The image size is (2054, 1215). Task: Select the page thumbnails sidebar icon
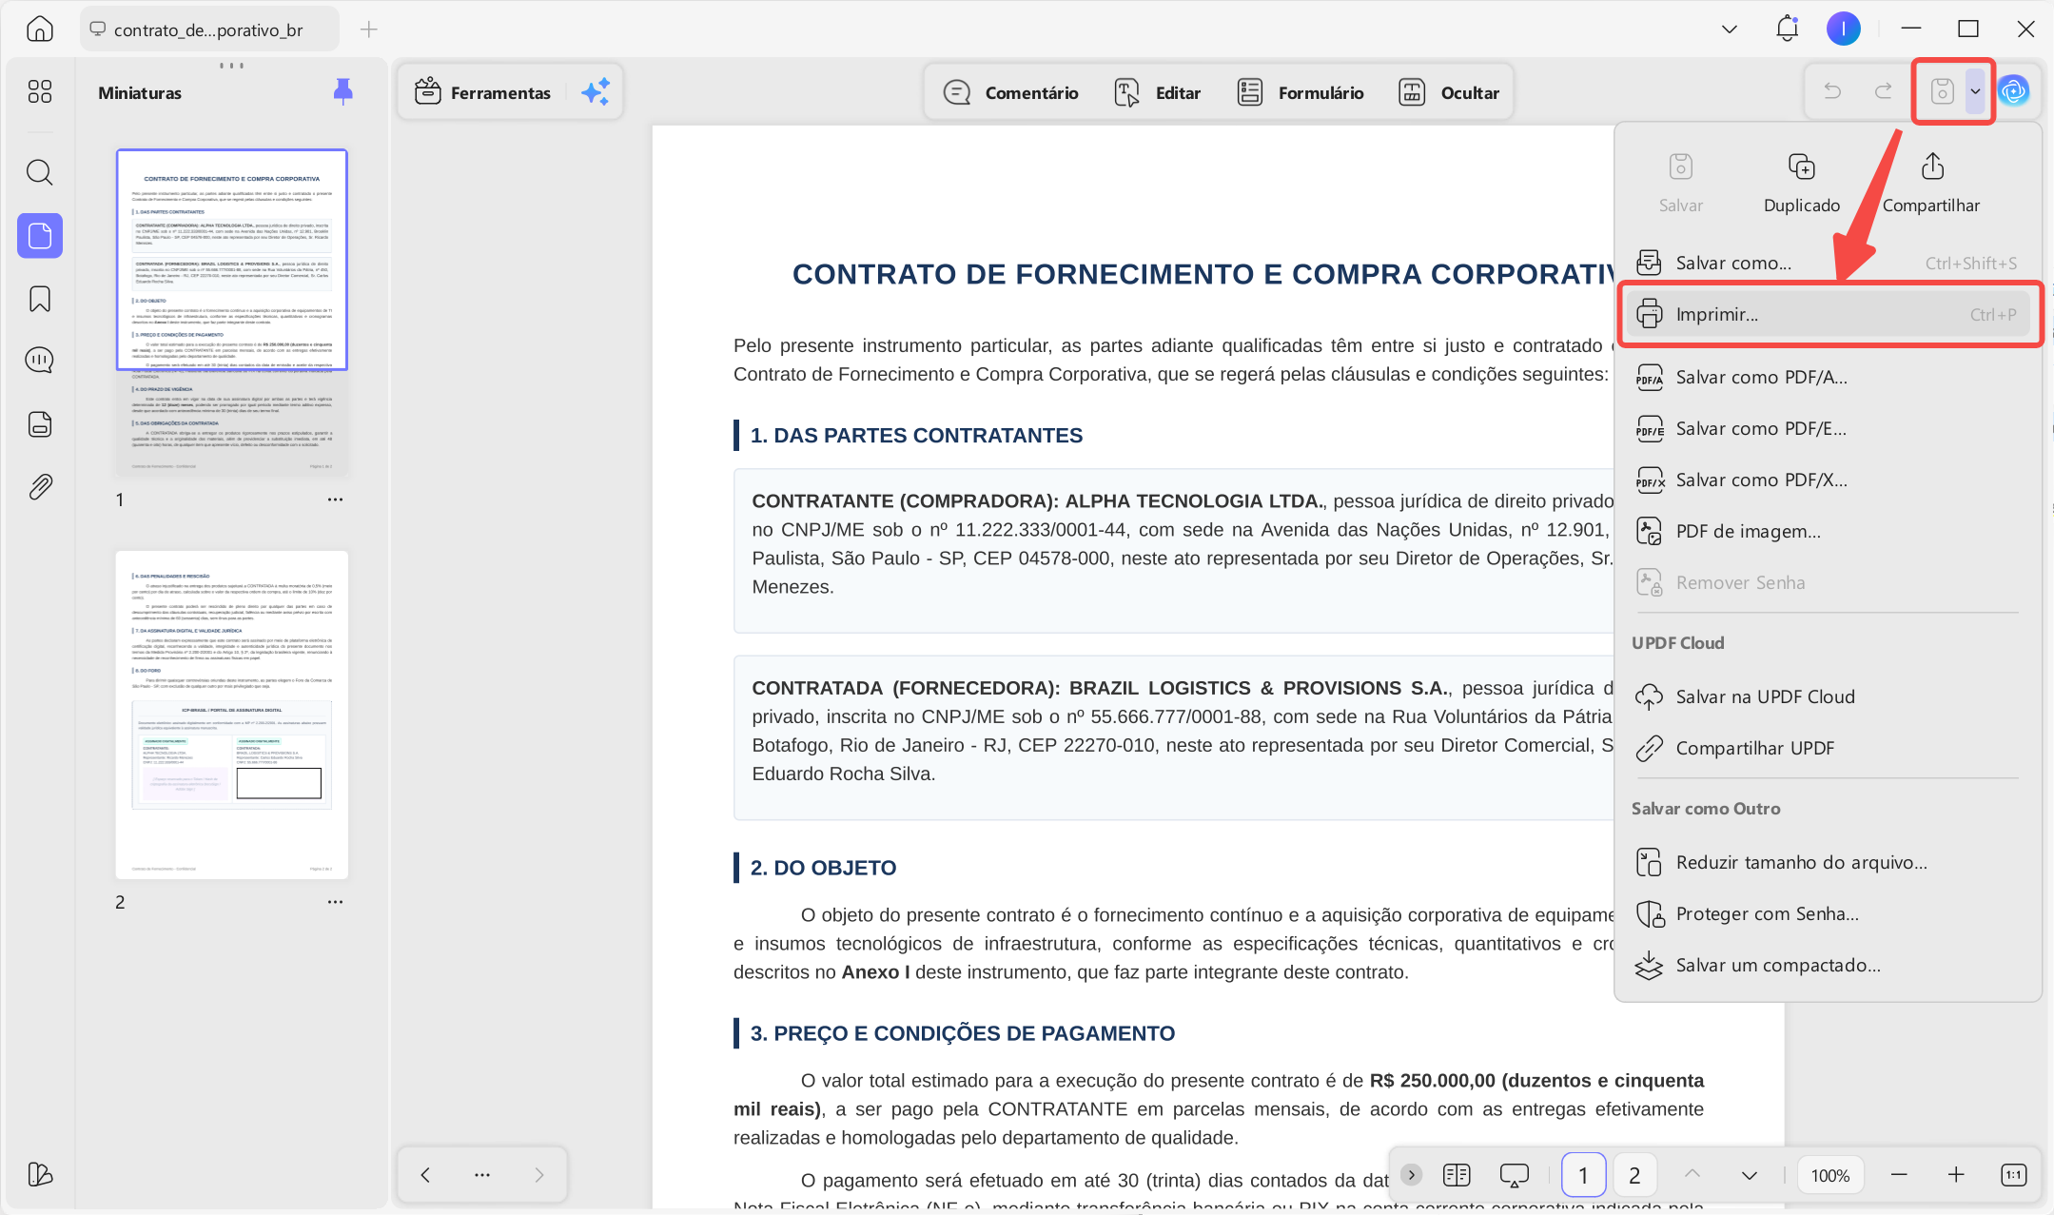(x=40, y=235)
